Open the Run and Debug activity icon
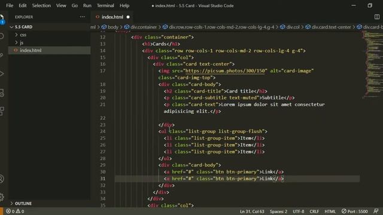 pyautogui.click(x=2, y=73)
